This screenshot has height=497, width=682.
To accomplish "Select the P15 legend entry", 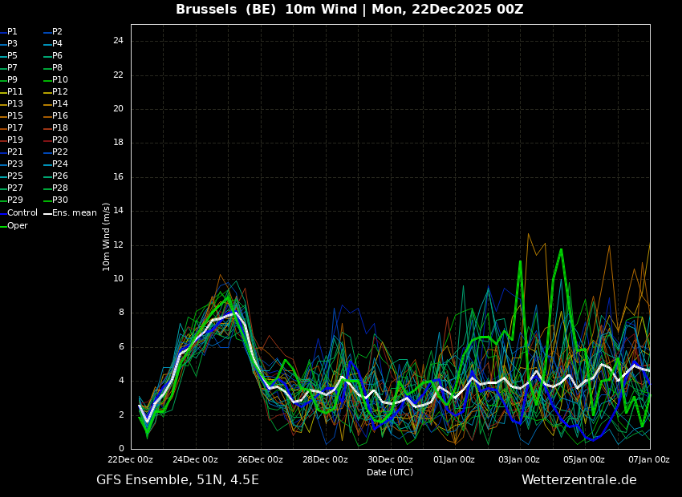I will [x=15, y=116].
